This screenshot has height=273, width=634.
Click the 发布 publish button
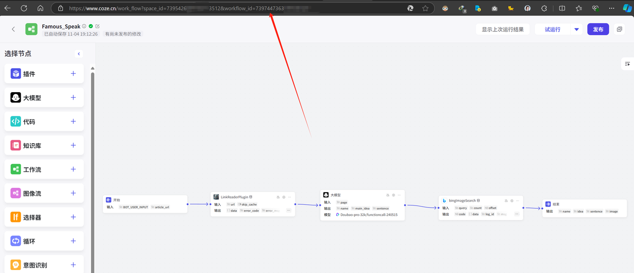[x=598, y=29]
